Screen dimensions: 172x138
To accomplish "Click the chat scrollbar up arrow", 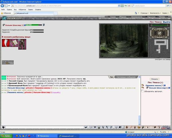I will tap(139, 77).
